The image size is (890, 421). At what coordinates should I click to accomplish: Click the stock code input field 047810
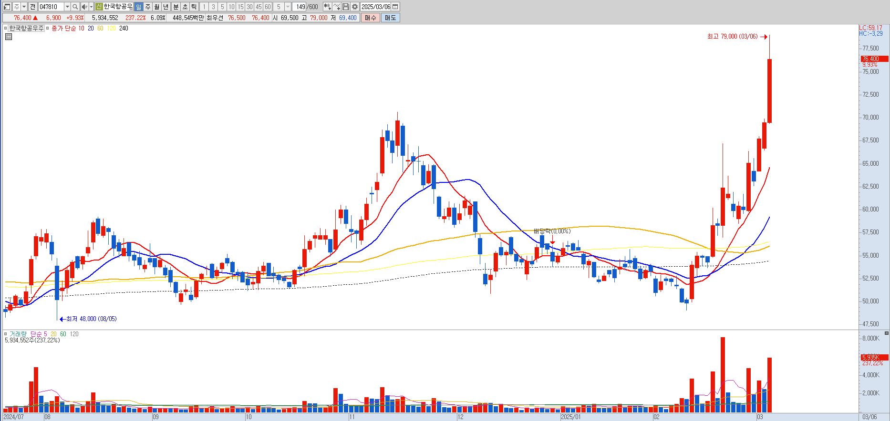[x=51, y=7]
